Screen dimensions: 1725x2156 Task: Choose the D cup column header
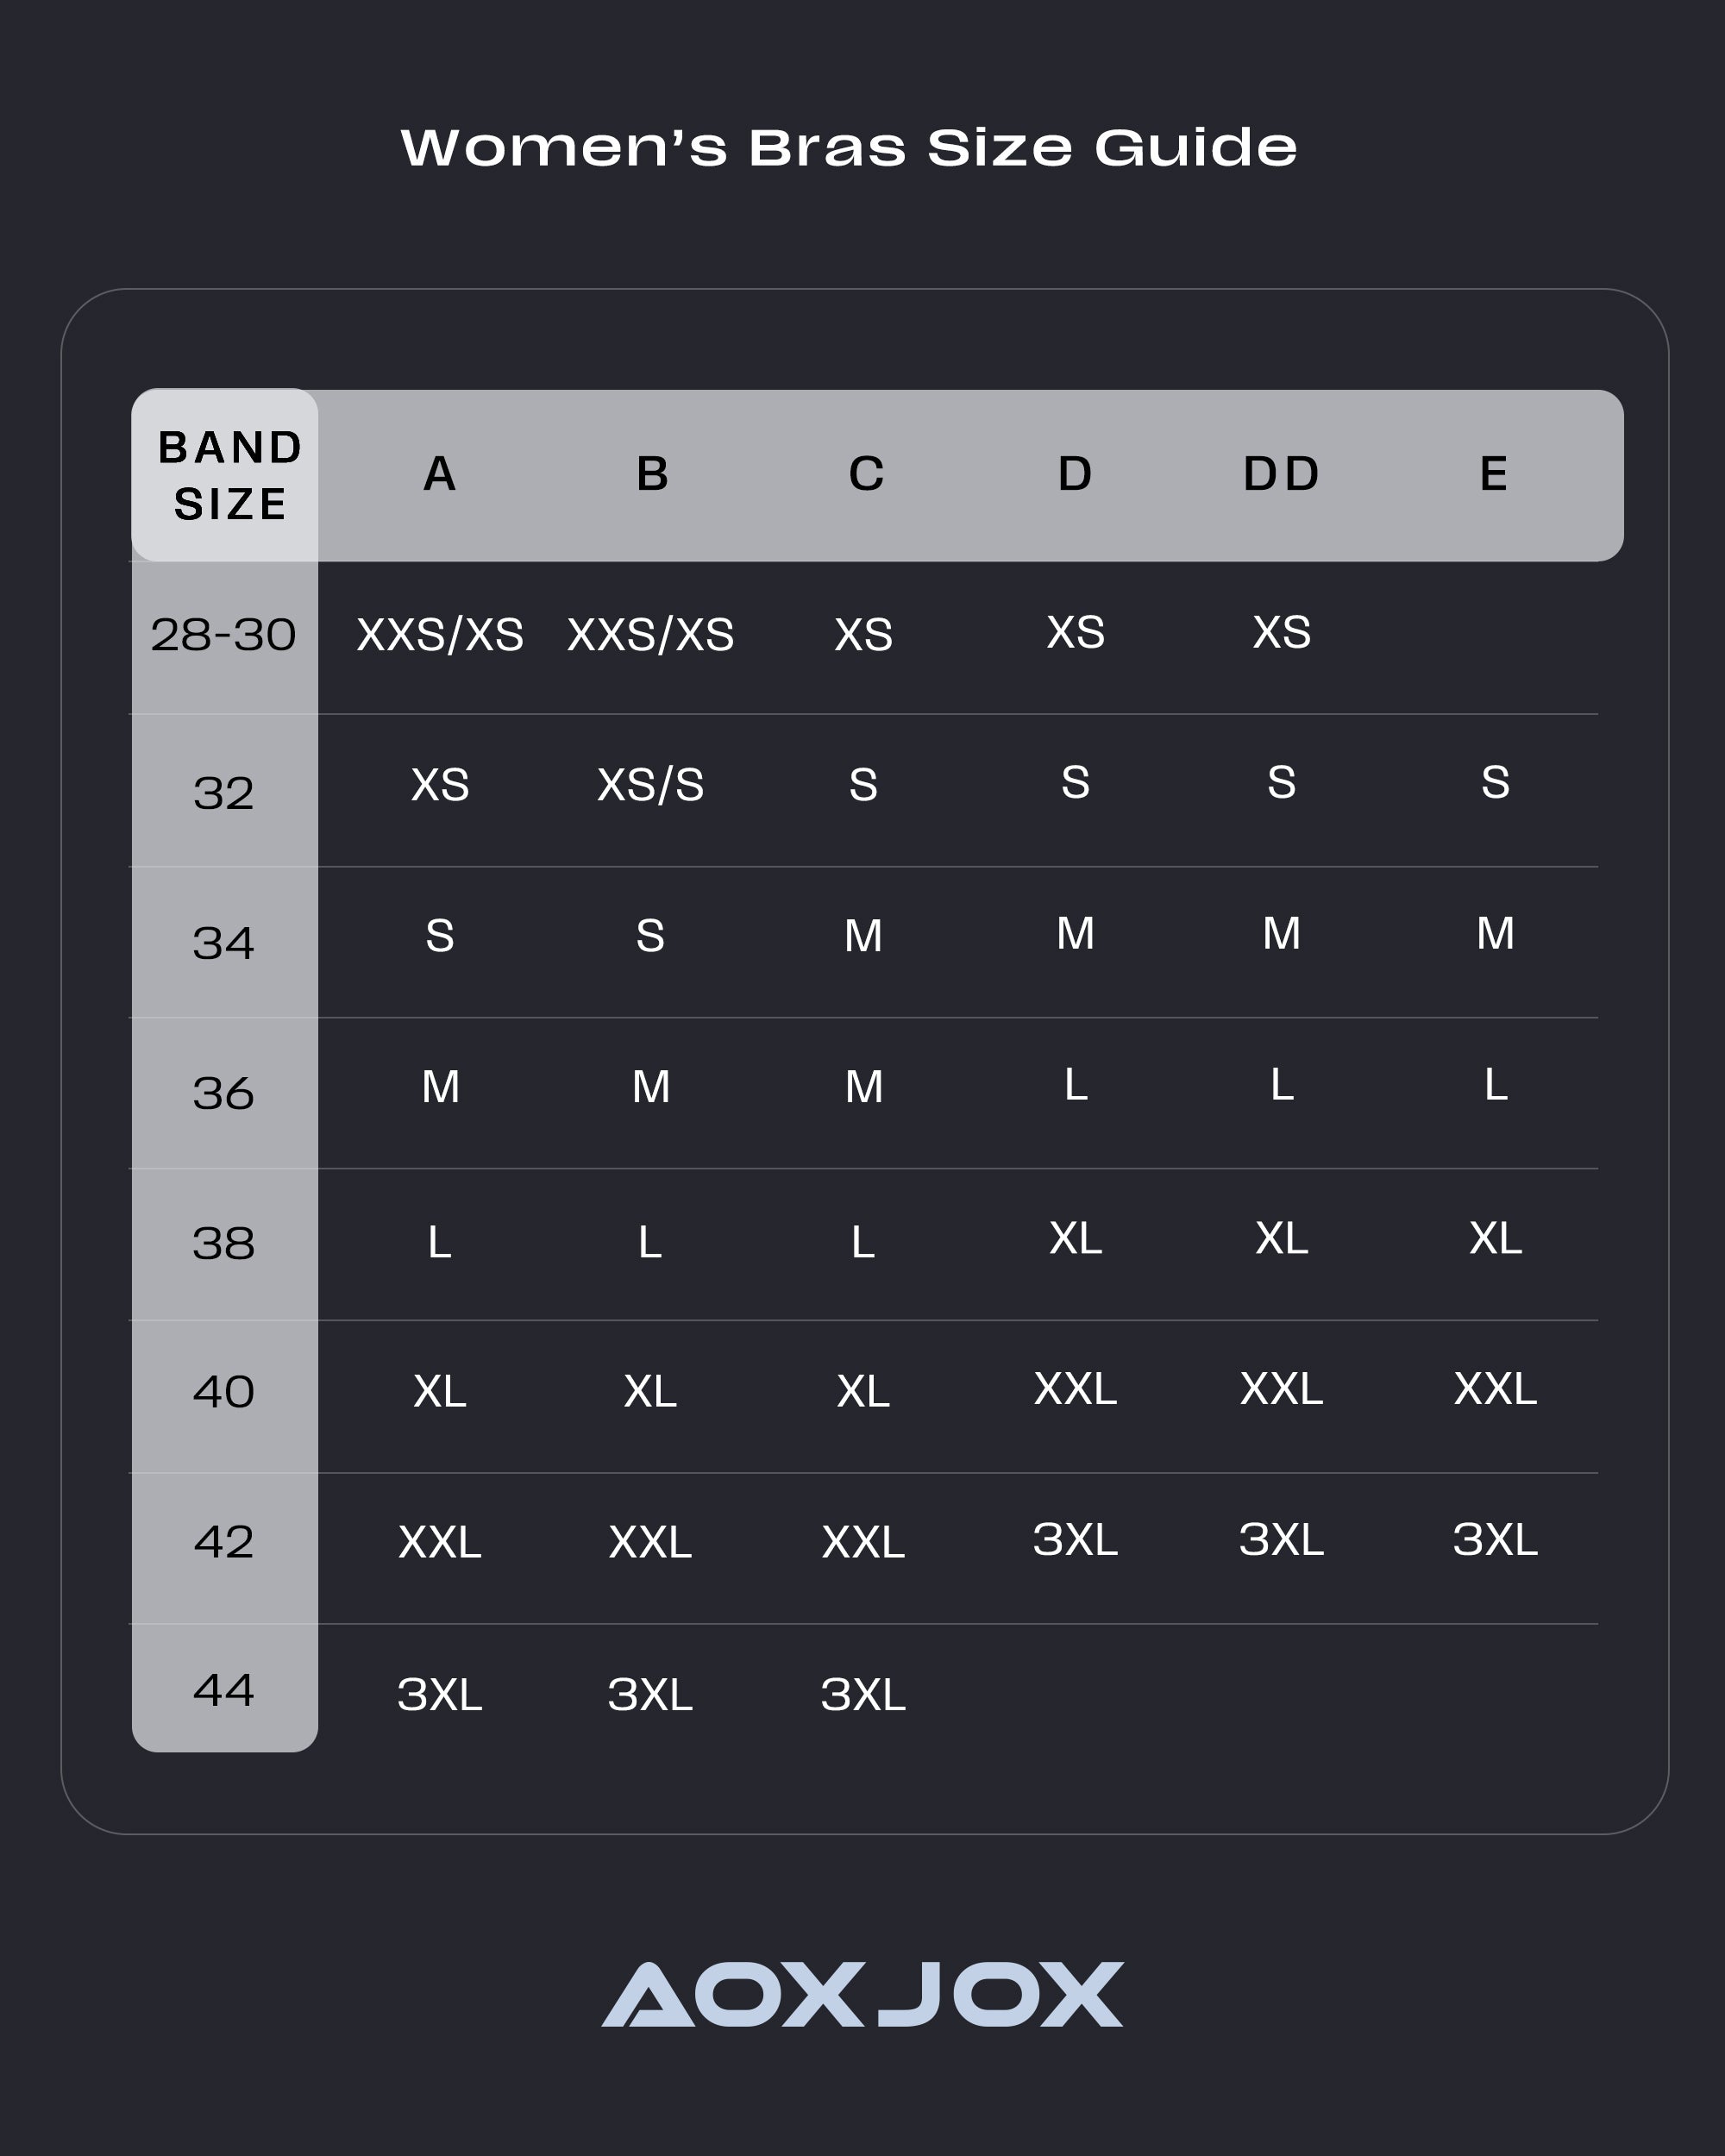tap(1075, 474)
